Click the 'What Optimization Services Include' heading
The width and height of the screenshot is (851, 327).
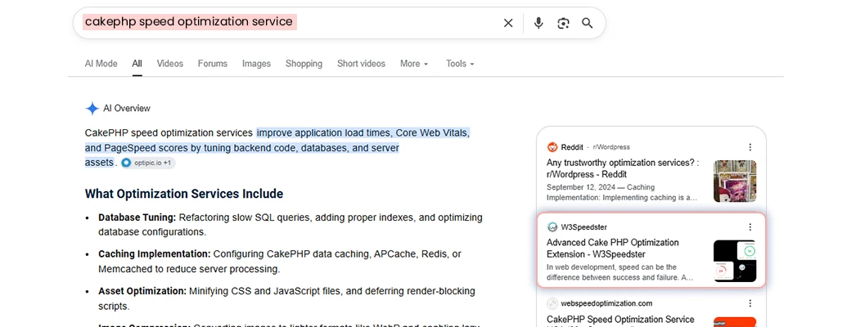184,194
